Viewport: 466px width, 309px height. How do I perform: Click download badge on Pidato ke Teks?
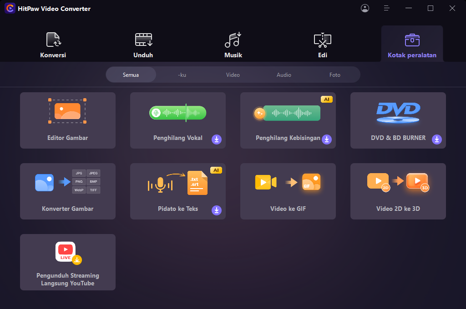(x=217, y=210)
